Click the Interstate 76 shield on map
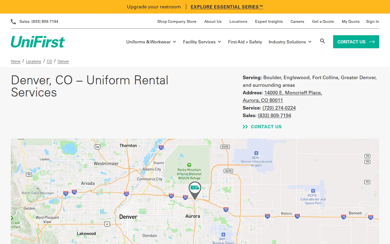 pyautogui.click(x=161, y=147)
